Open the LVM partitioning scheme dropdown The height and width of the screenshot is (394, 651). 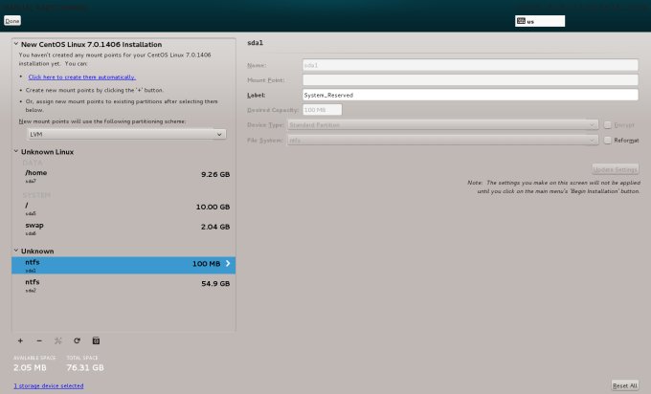[126, 134]
